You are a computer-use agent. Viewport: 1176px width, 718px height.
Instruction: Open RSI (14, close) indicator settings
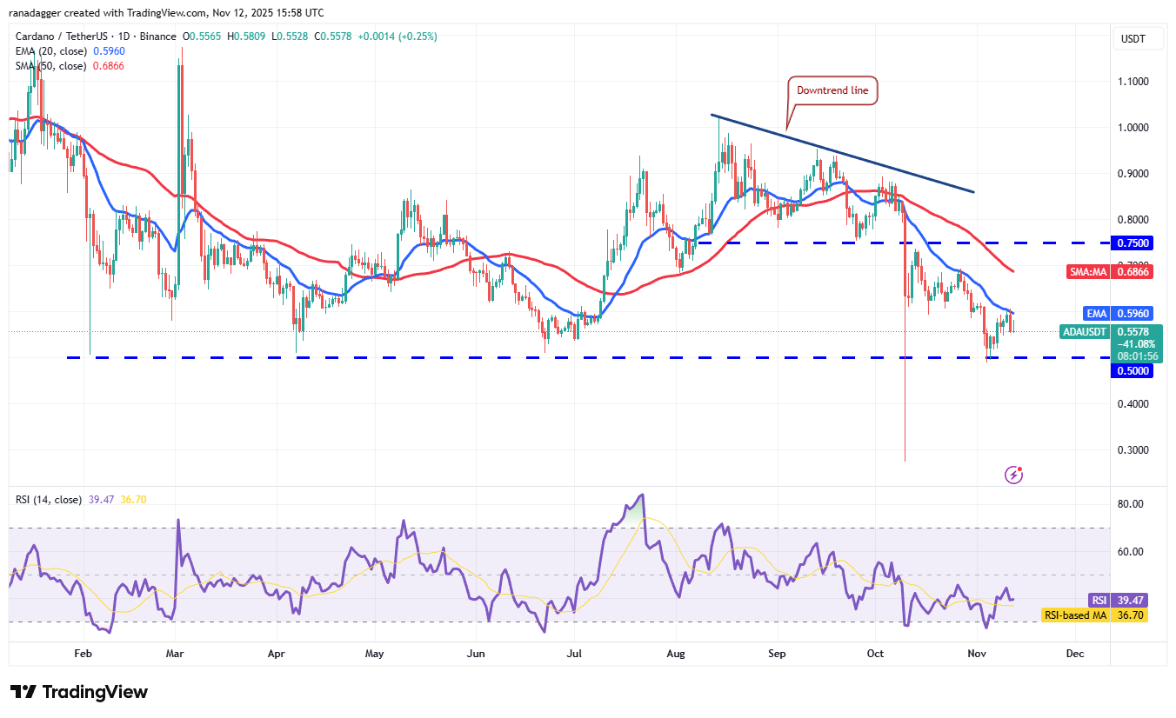click(x=48, y=500)
